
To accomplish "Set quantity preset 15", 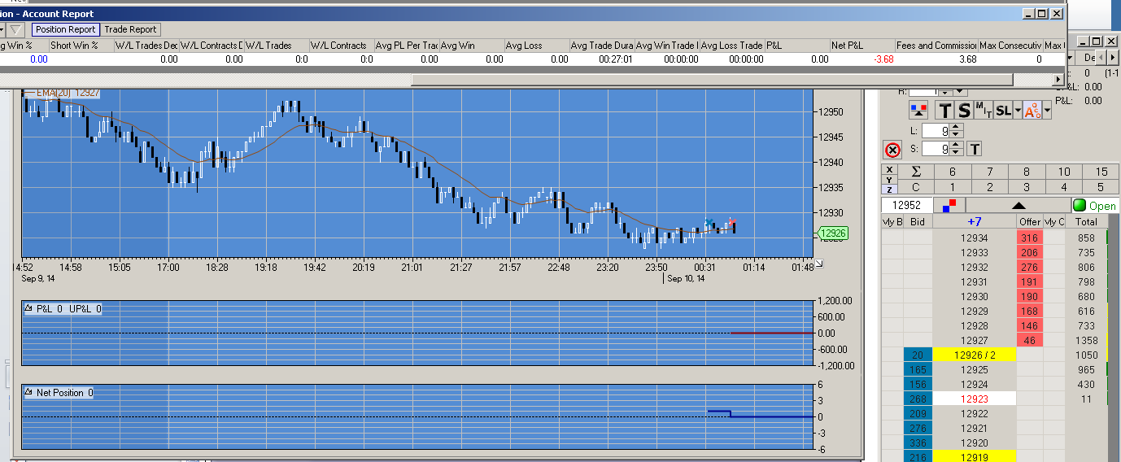I will click(x=1101, y=172).
